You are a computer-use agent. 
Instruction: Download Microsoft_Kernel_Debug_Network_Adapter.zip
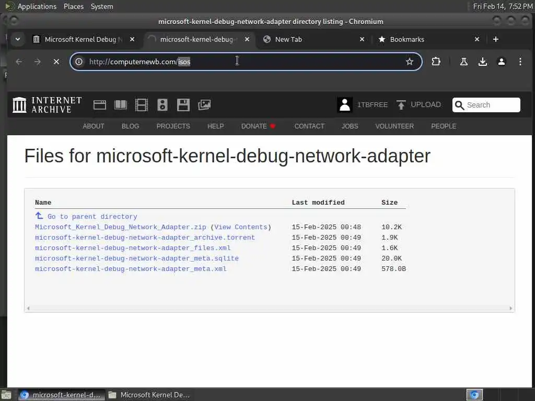(x=121, y=227)
